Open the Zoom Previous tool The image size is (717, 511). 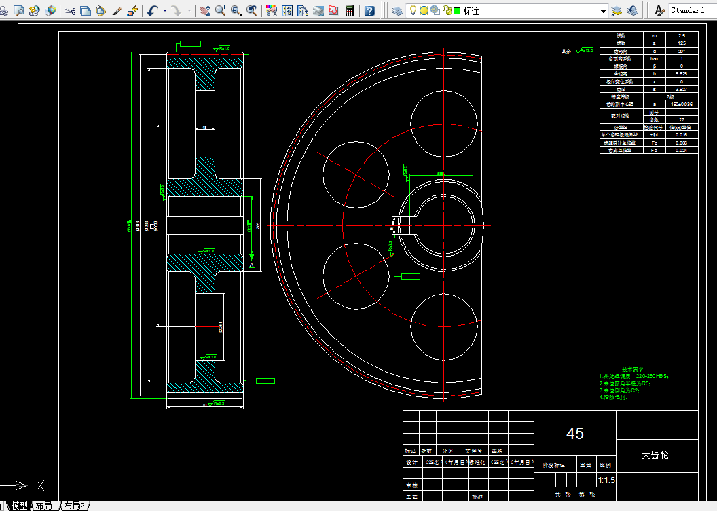[252, 10]
